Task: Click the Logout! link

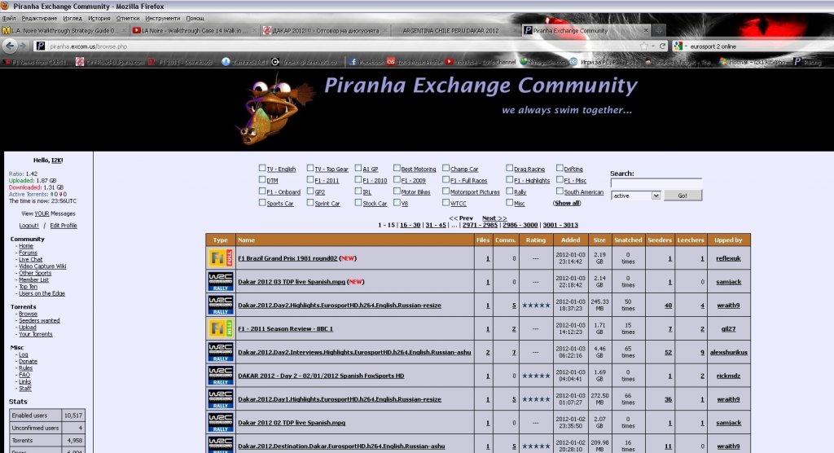Action: tap(29, 226)
